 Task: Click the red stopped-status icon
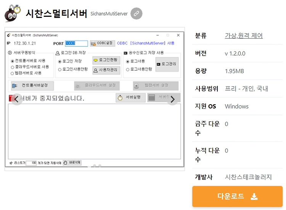point(12,98)
